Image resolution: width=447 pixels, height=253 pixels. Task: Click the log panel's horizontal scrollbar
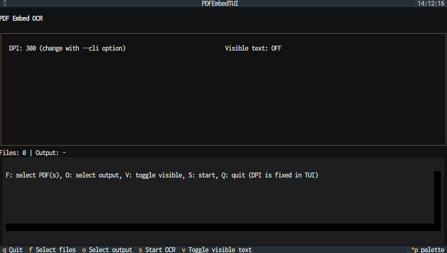pyautogui.click(x=220, y=227)
